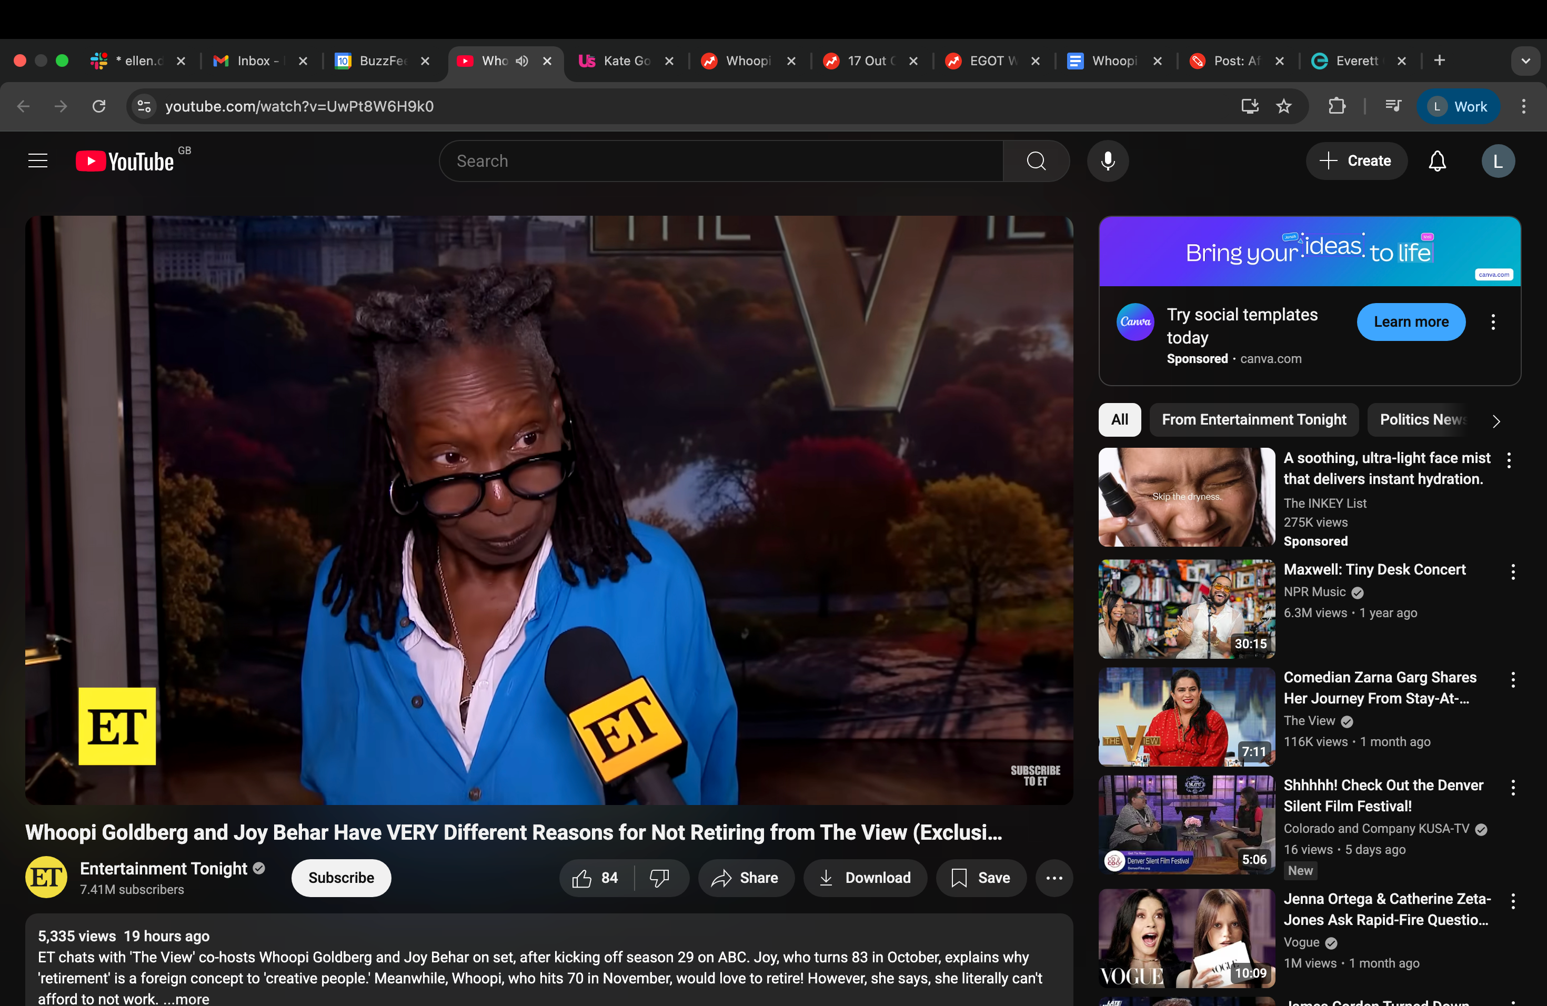Open the Work profile menu
This screenshot has width=1547, height=1006.
(x=1458, y=106)
